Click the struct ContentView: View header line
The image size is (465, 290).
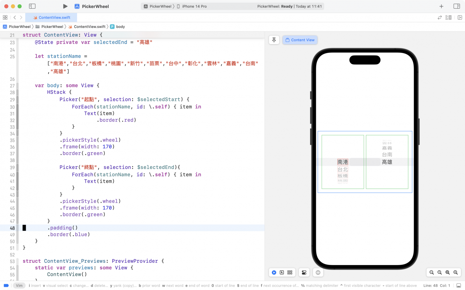coord(63,35)
